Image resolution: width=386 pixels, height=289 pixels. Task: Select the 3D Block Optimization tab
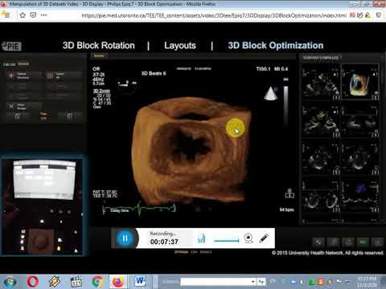point(276,46)
